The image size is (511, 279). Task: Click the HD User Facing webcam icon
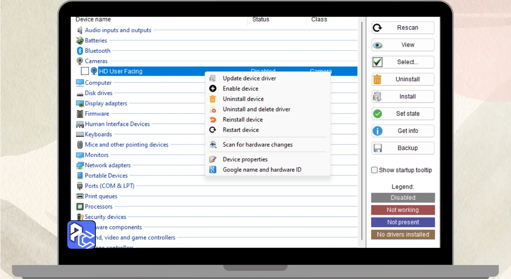point(94,71)
